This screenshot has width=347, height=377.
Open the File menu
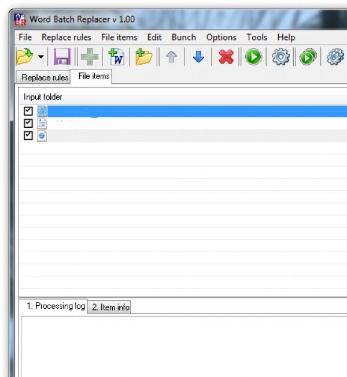coord(25,37)
